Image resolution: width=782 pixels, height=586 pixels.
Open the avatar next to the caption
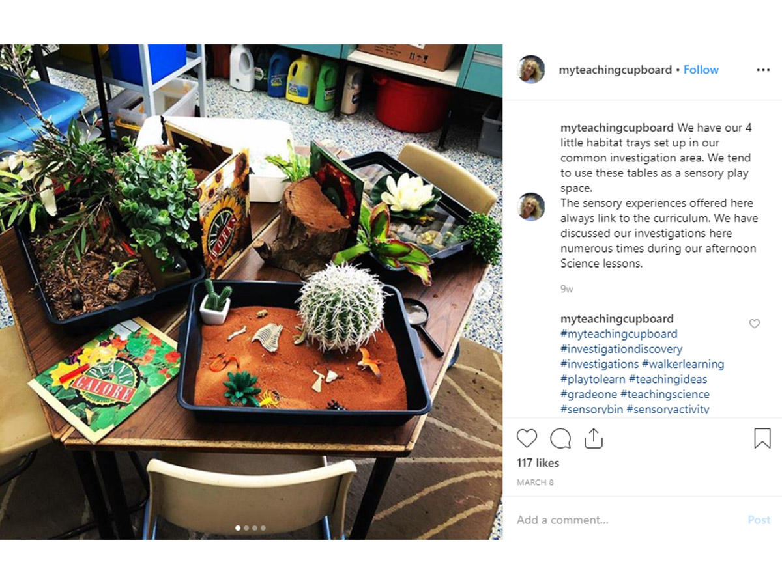coord(531,206)
